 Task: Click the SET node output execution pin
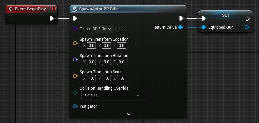(247, 18)
